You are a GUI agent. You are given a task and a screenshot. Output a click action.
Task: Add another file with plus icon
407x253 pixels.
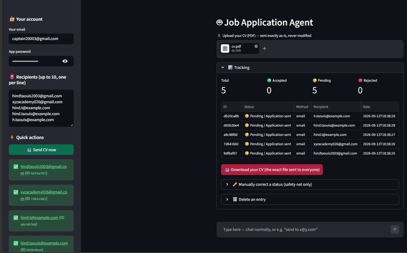point(265,48)
